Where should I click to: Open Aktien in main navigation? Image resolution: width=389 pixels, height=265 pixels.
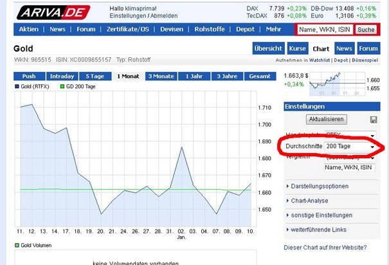coord(29,30)
